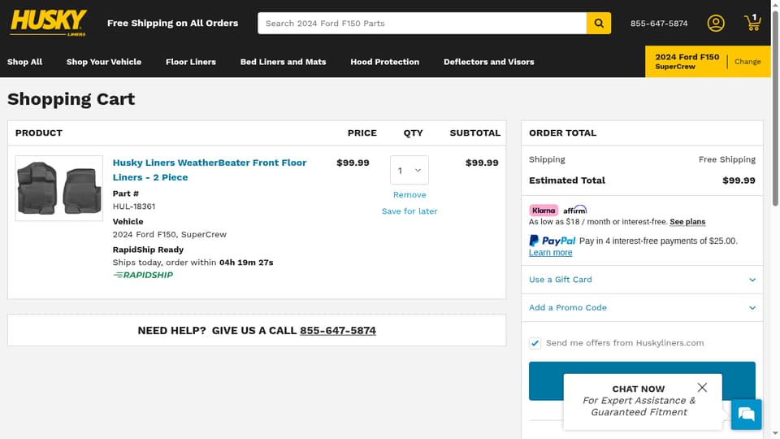Image resolution: width=780 pixels, height=439 pixels.
Task: Open the Hood Protection menu
Action: [384, 62]
